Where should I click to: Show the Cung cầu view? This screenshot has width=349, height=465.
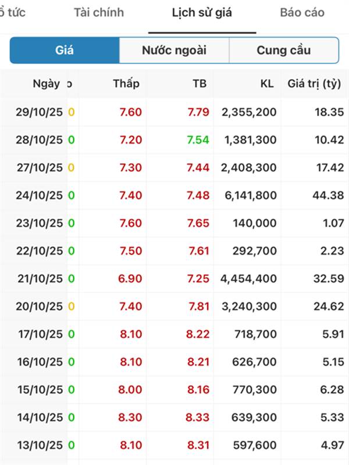[x=283, y=51]
